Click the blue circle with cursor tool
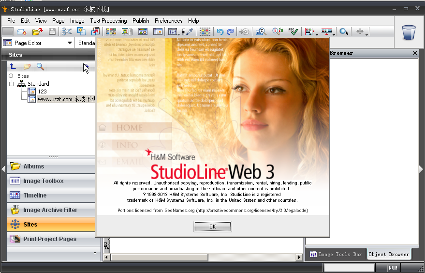Image resolution: width=425 pixels, height=273 pixels. click(344, 32)
